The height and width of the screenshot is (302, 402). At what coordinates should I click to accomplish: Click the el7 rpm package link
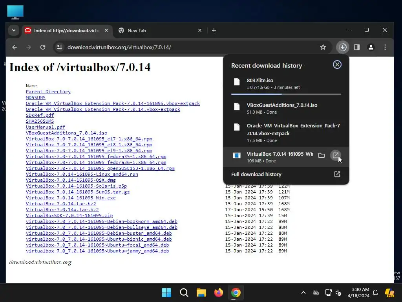(x=89, y=139)
